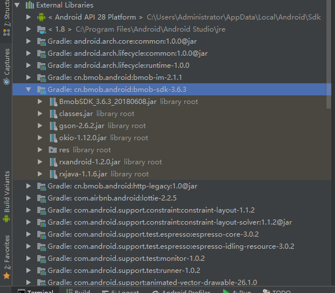This screenshot has width=335, height=293.
Task: Click library icon of selected bmob-sdk-3.6.3
Action: [x=41, y=90]
